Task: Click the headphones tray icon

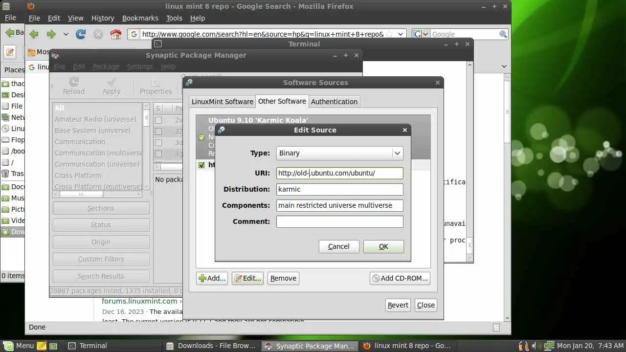Action: click(523, 346)
